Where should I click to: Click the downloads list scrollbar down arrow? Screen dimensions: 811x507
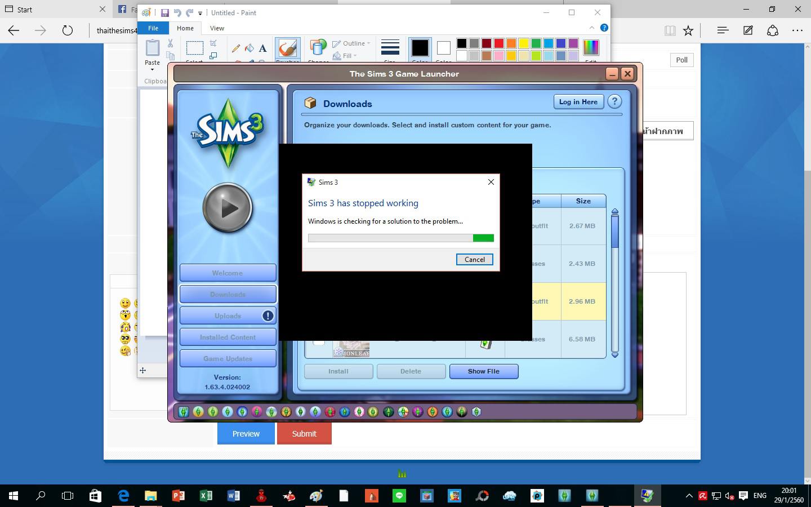point(615,354)
